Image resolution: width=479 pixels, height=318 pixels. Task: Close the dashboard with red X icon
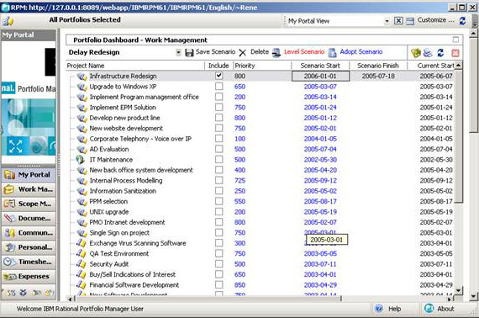455,53
